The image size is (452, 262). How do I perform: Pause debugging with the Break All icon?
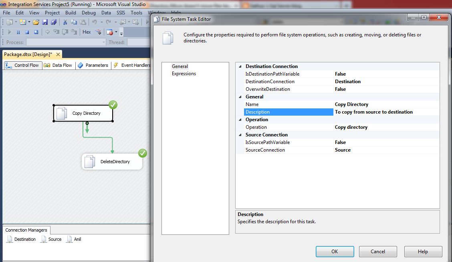click(x=18, y=32)
